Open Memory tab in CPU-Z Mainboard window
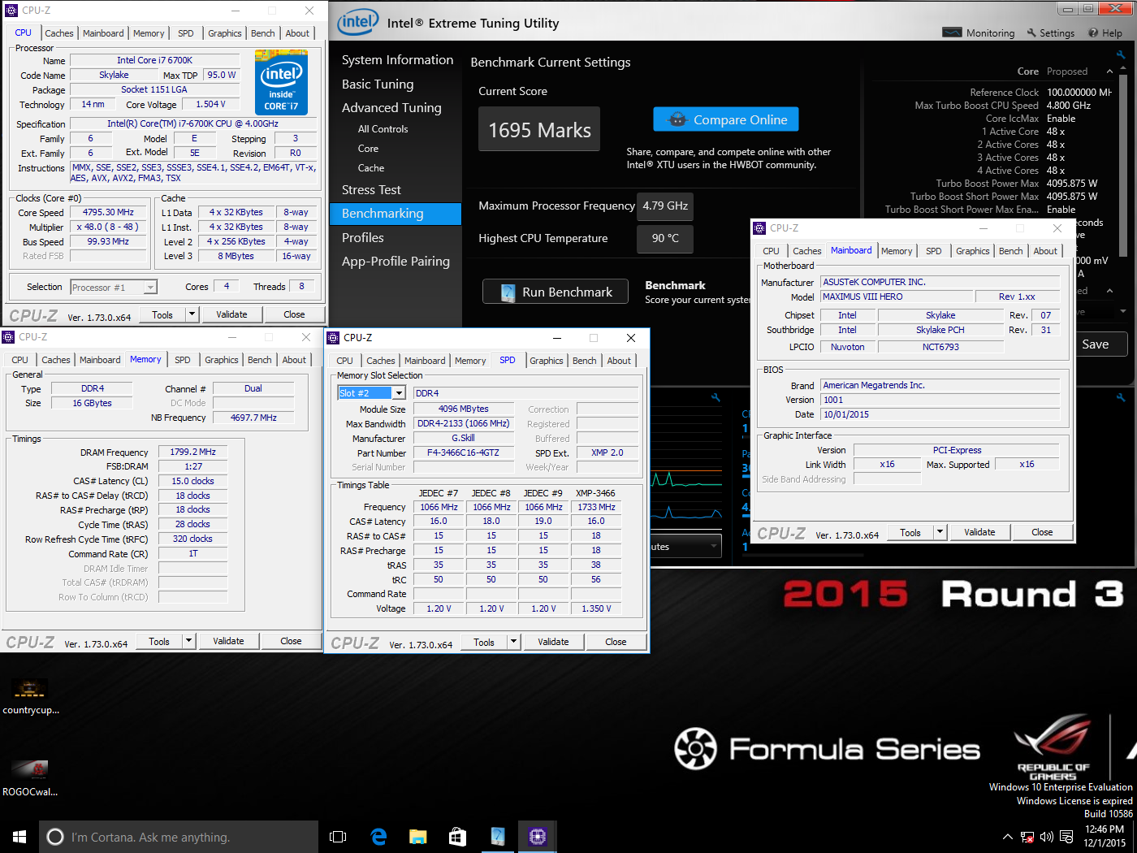 tap(897, 251)
